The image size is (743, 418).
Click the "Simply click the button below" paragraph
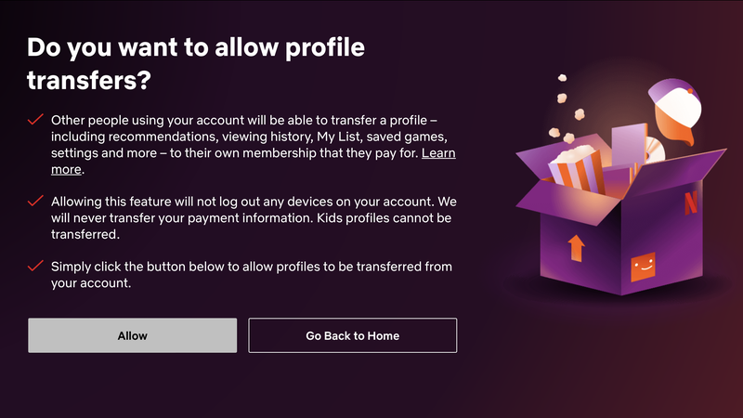pos(252,274)
